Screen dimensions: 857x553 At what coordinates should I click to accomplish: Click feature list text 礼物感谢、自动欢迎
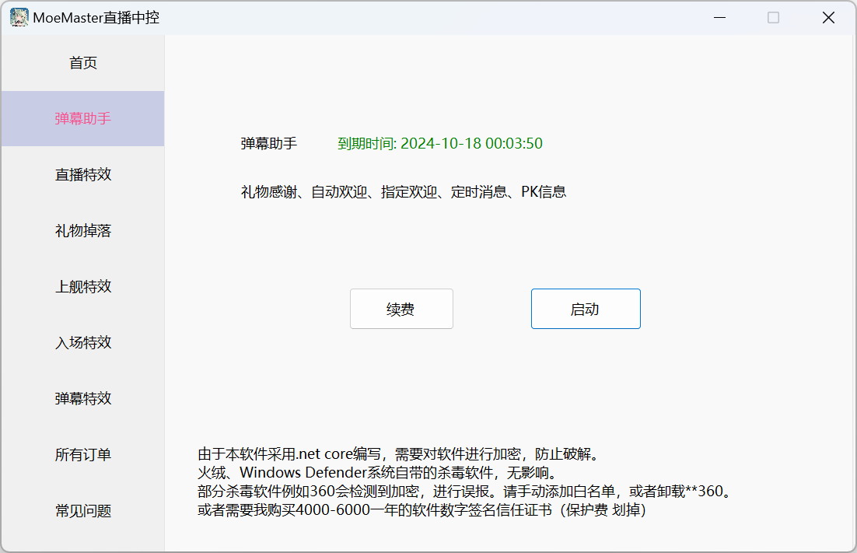(404, 192)
